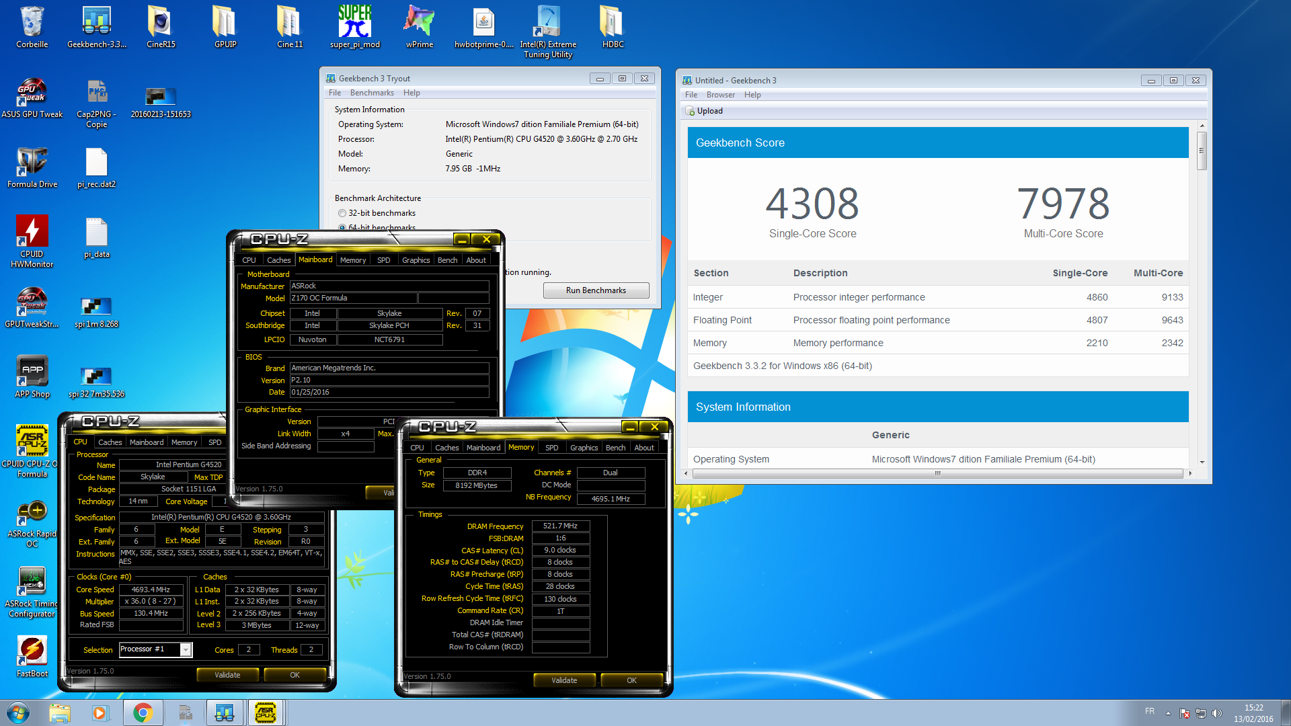This screenshot has height=726, width=1291.
Task: Open the Cine 11 folder icon
Action: [x=290, y=27]
